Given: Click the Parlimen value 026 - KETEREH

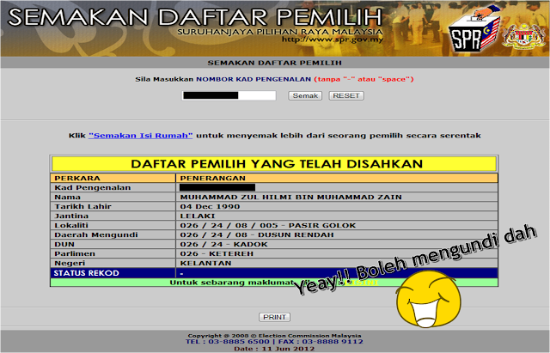Looking at the screenshot, I should click(217, 253).
